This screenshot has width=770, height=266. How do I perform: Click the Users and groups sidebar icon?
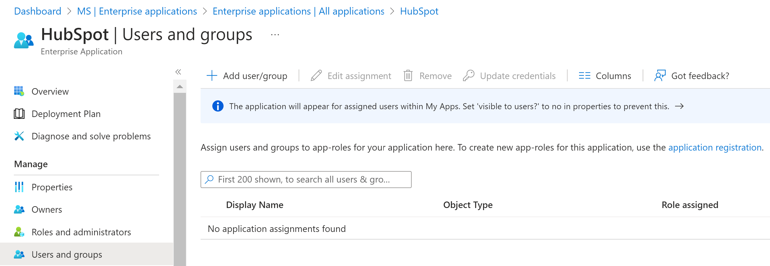click(x=19, y=254)
